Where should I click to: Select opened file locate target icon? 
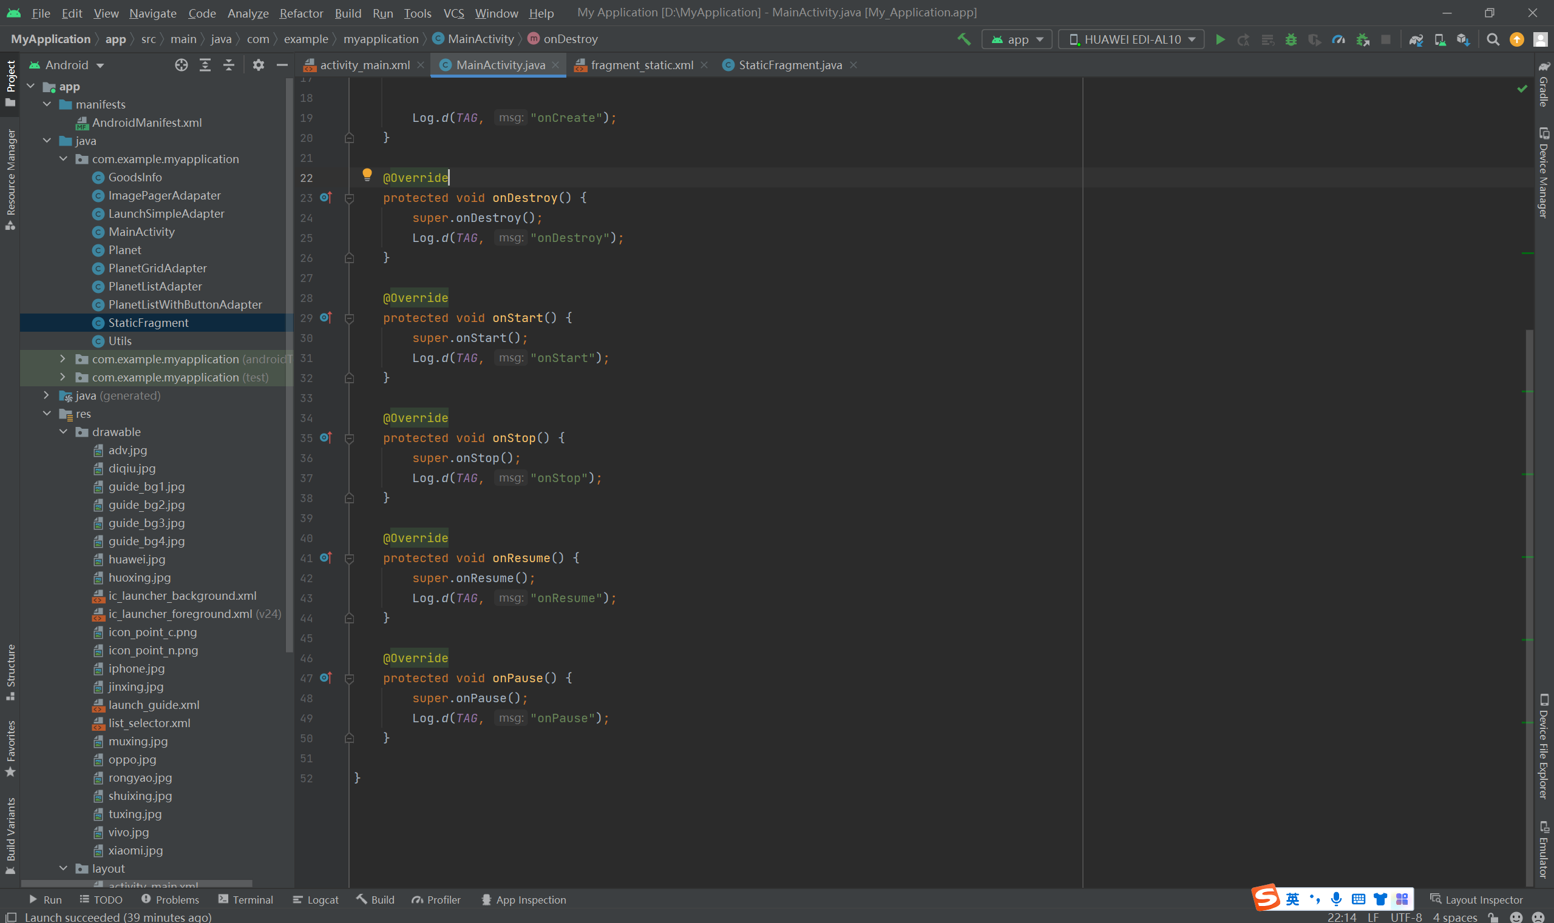click(181, 65)
